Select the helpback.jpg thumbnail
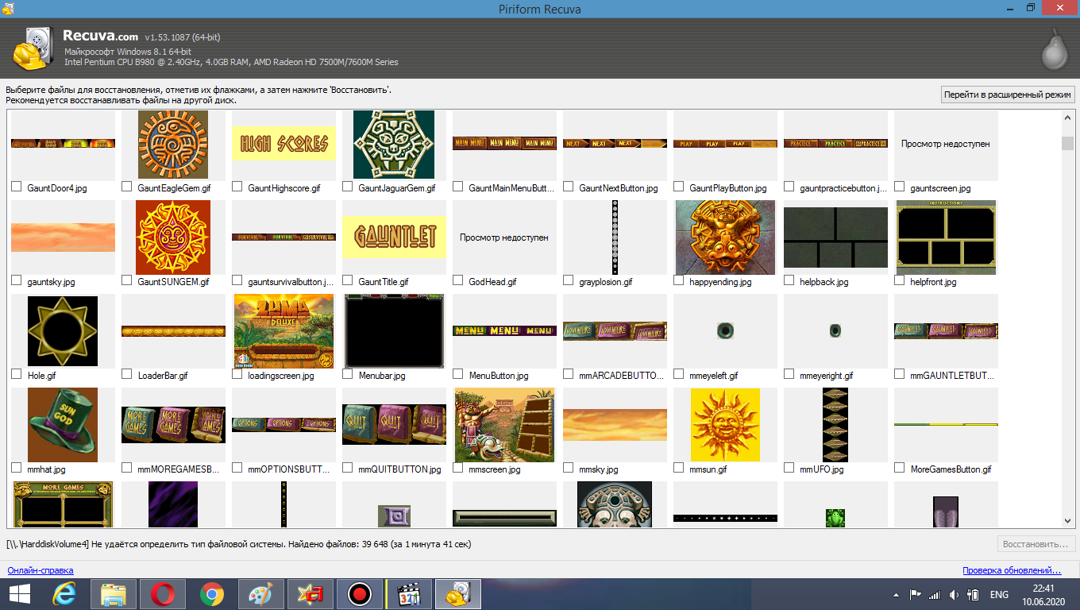Viewport: 1080px width, 610px height. pos(835,237)
